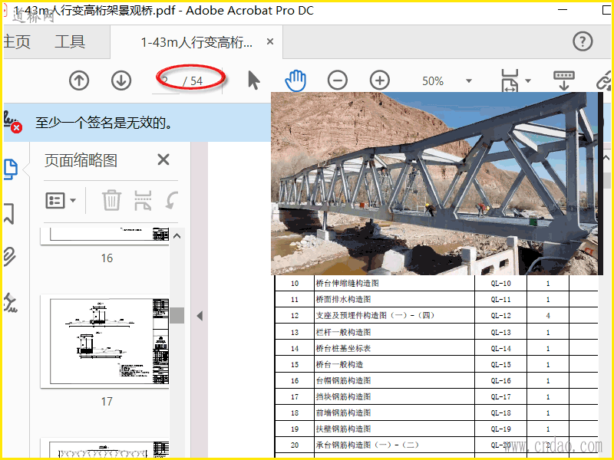
Task: Zoom out with the minus button
Action: tap(338, 80)
